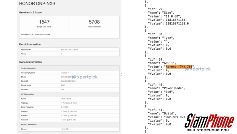Click the JSON line "fvalue": 11816071168.0
The image size is (237, 134).
168,24
